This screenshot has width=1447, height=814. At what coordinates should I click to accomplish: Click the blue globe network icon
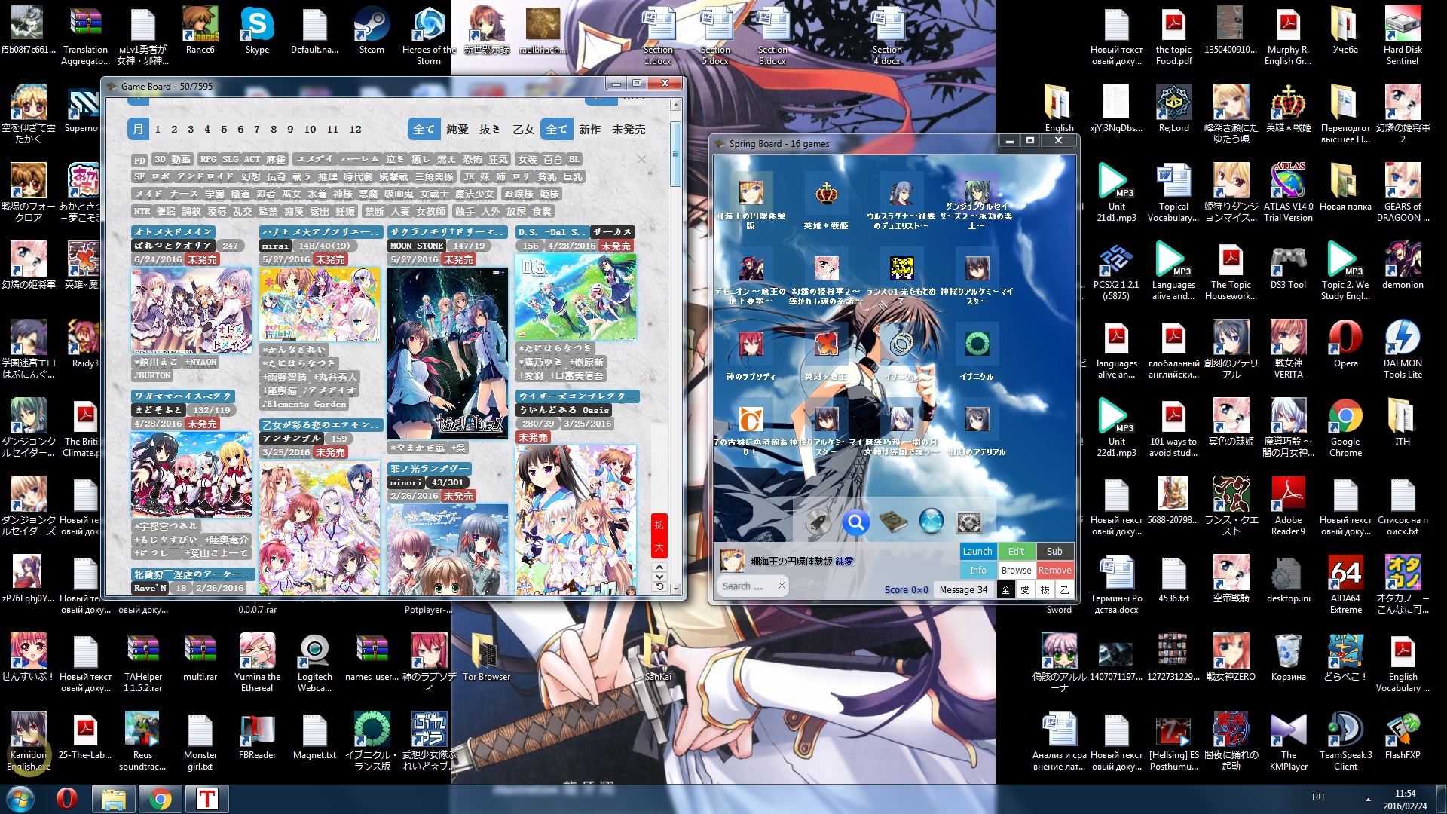point(932,521)
